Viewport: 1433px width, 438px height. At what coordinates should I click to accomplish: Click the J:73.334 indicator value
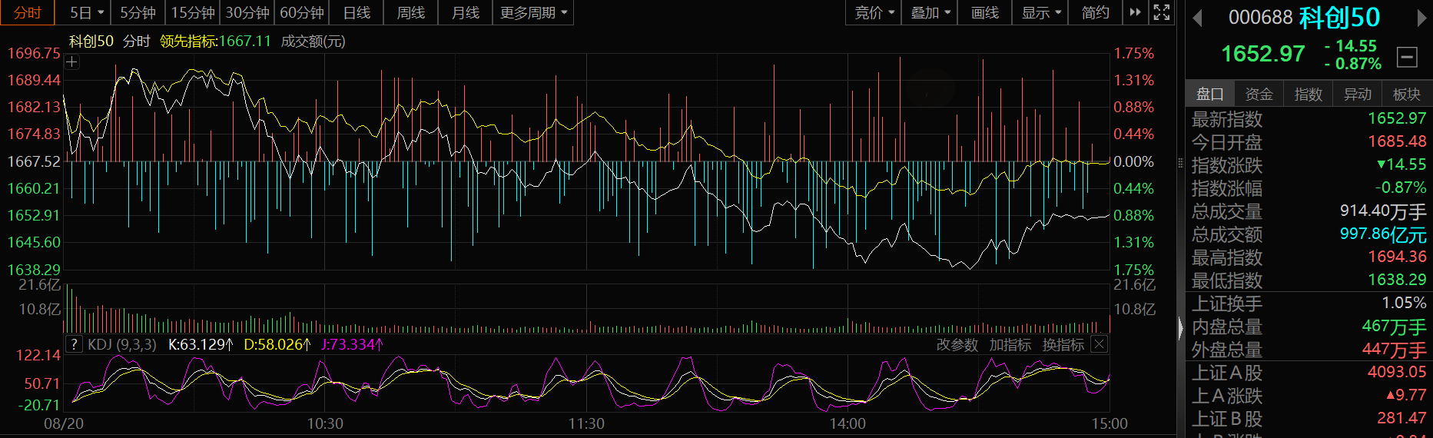(x=351, y=344)
